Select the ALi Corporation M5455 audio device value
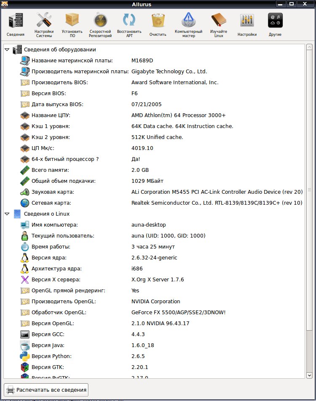 click(217, 192)
